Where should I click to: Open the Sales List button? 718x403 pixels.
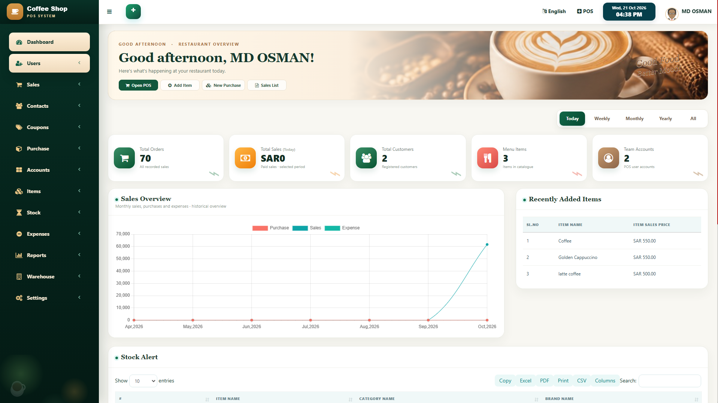click(267, 85)
